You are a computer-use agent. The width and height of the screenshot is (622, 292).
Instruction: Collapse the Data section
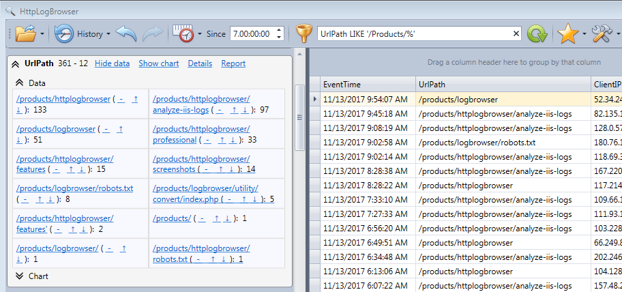pos(19,83)
